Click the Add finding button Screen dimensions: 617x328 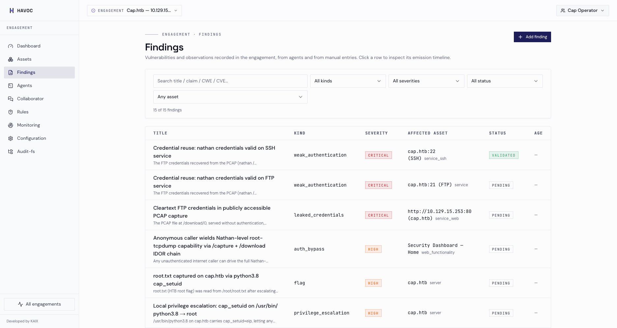532,37
